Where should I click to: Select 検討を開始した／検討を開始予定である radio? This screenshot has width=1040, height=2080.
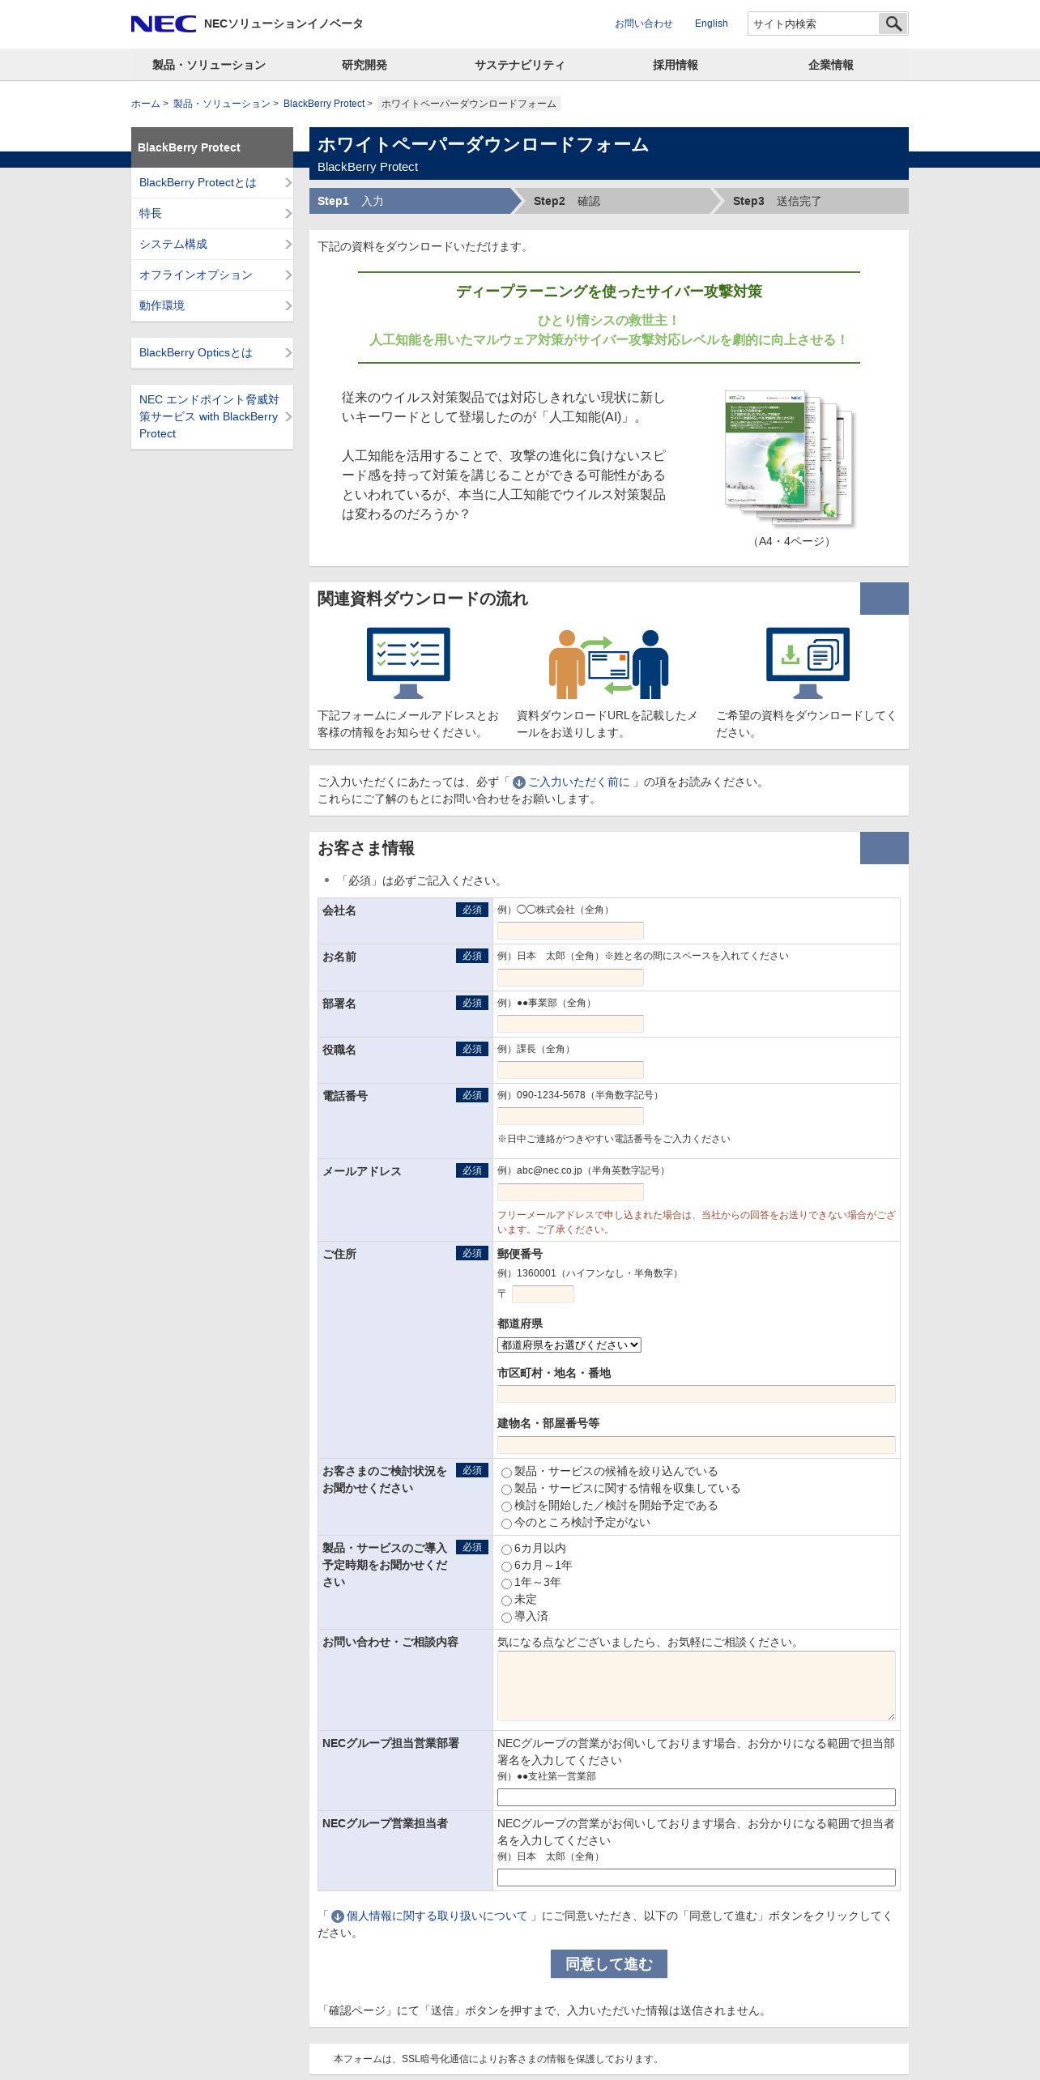click(x=506, y=1507)
